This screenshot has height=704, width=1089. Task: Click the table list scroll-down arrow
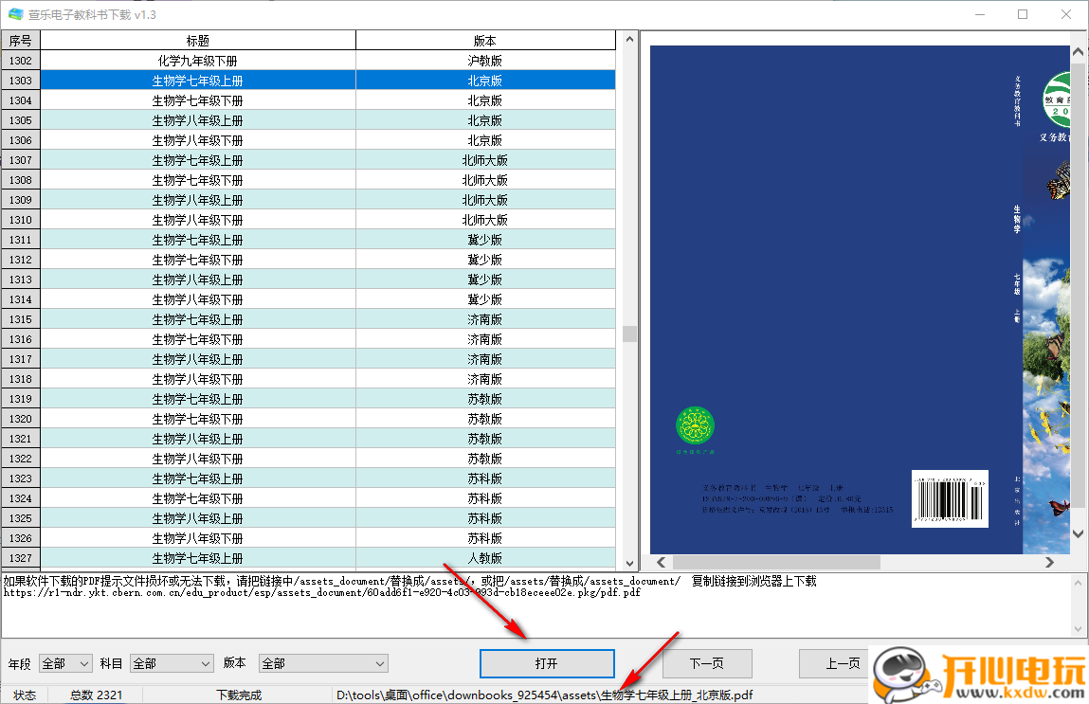coord(629,563)
